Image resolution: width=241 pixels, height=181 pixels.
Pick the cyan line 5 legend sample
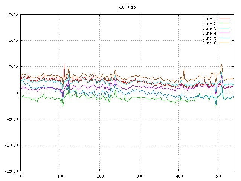(224, 38)
